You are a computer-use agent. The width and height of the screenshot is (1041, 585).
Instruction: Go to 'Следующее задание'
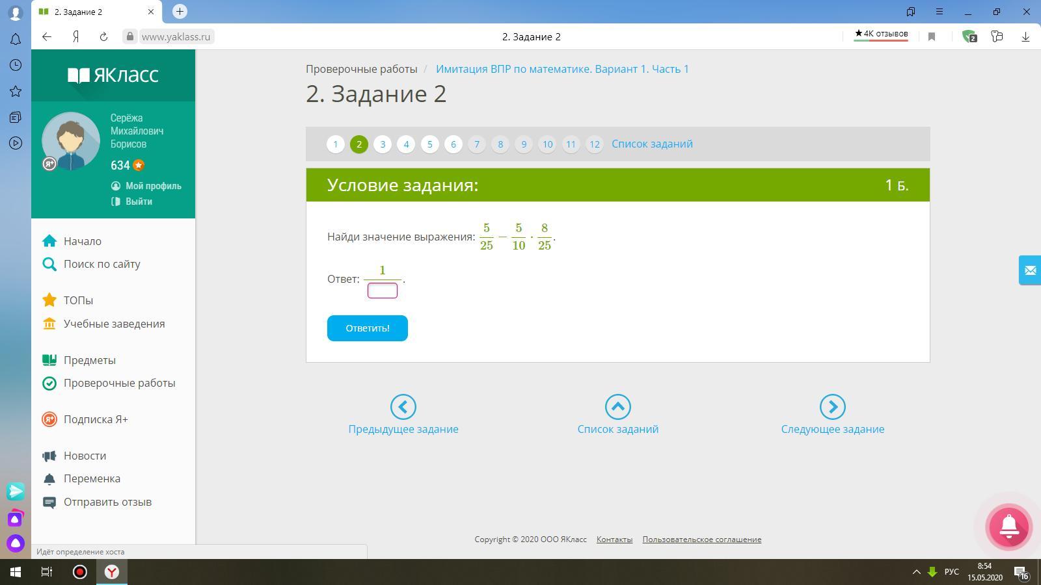click(x=833, y=415)
